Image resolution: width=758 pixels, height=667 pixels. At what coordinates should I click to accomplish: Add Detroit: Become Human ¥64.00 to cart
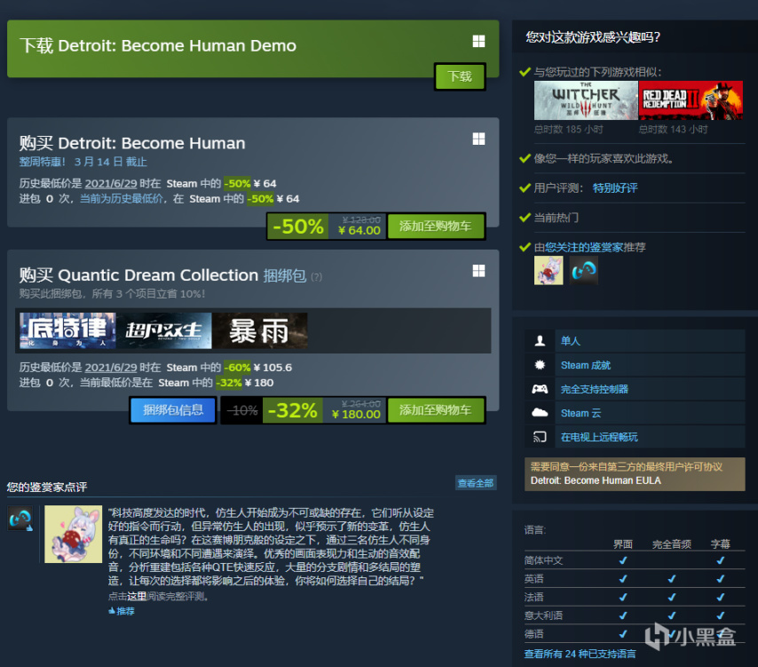pos(436,226)
